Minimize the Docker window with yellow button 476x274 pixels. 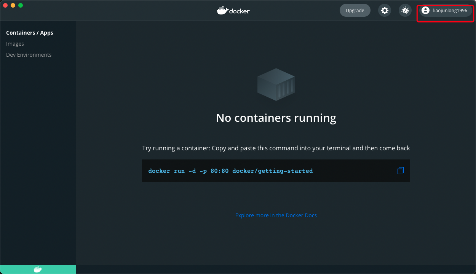pos(13,5)
